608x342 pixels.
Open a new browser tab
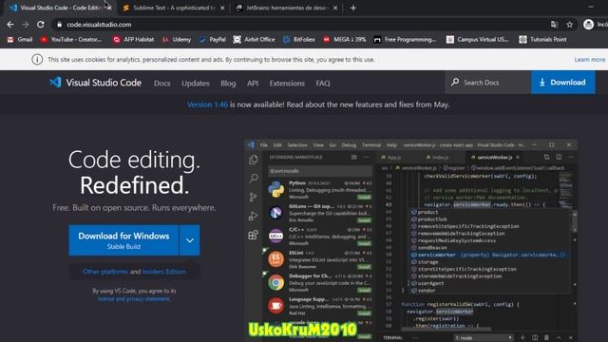[353, 8]
